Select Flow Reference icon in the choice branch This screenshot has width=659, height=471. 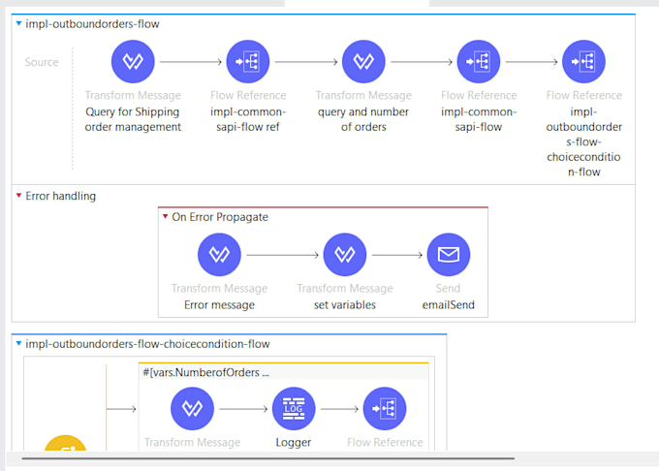coord(385,408)
